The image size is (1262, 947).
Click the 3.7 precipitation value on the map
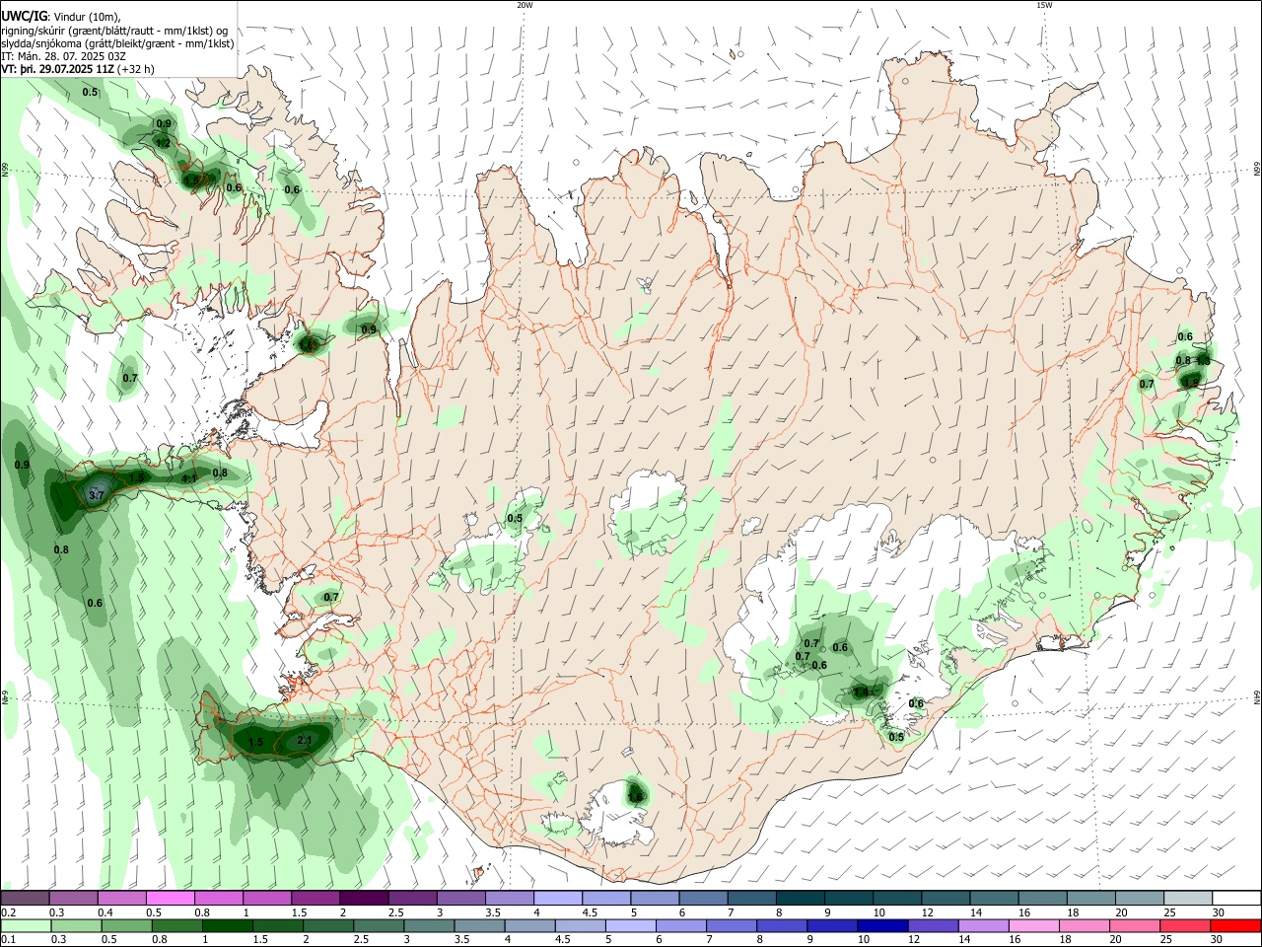(x=97, y=494)
